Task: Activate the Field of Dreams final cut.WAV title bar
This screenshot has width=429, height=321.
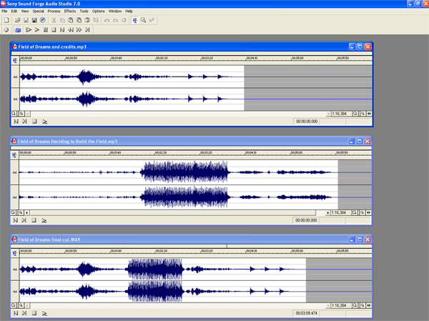Action: tap(179, 239)
